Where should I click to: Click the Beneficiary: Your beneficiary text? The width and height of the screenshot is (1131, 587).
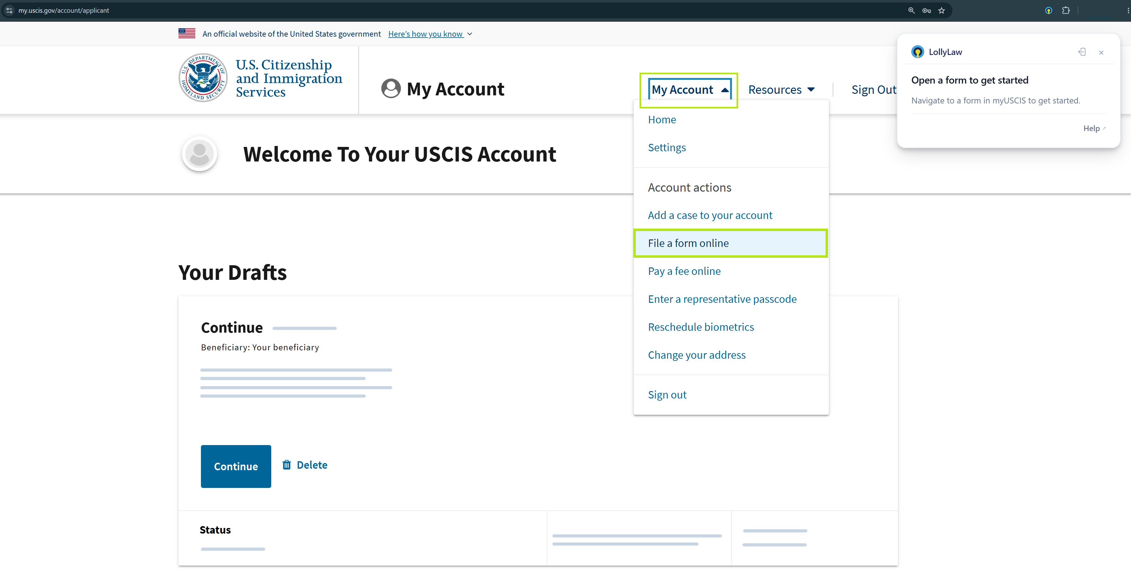tap(260, 348)
